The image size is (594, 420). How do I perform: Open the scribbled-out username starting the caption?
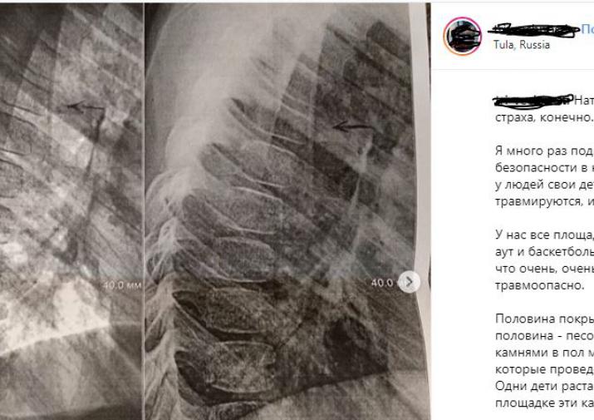(x=533, y=100)
